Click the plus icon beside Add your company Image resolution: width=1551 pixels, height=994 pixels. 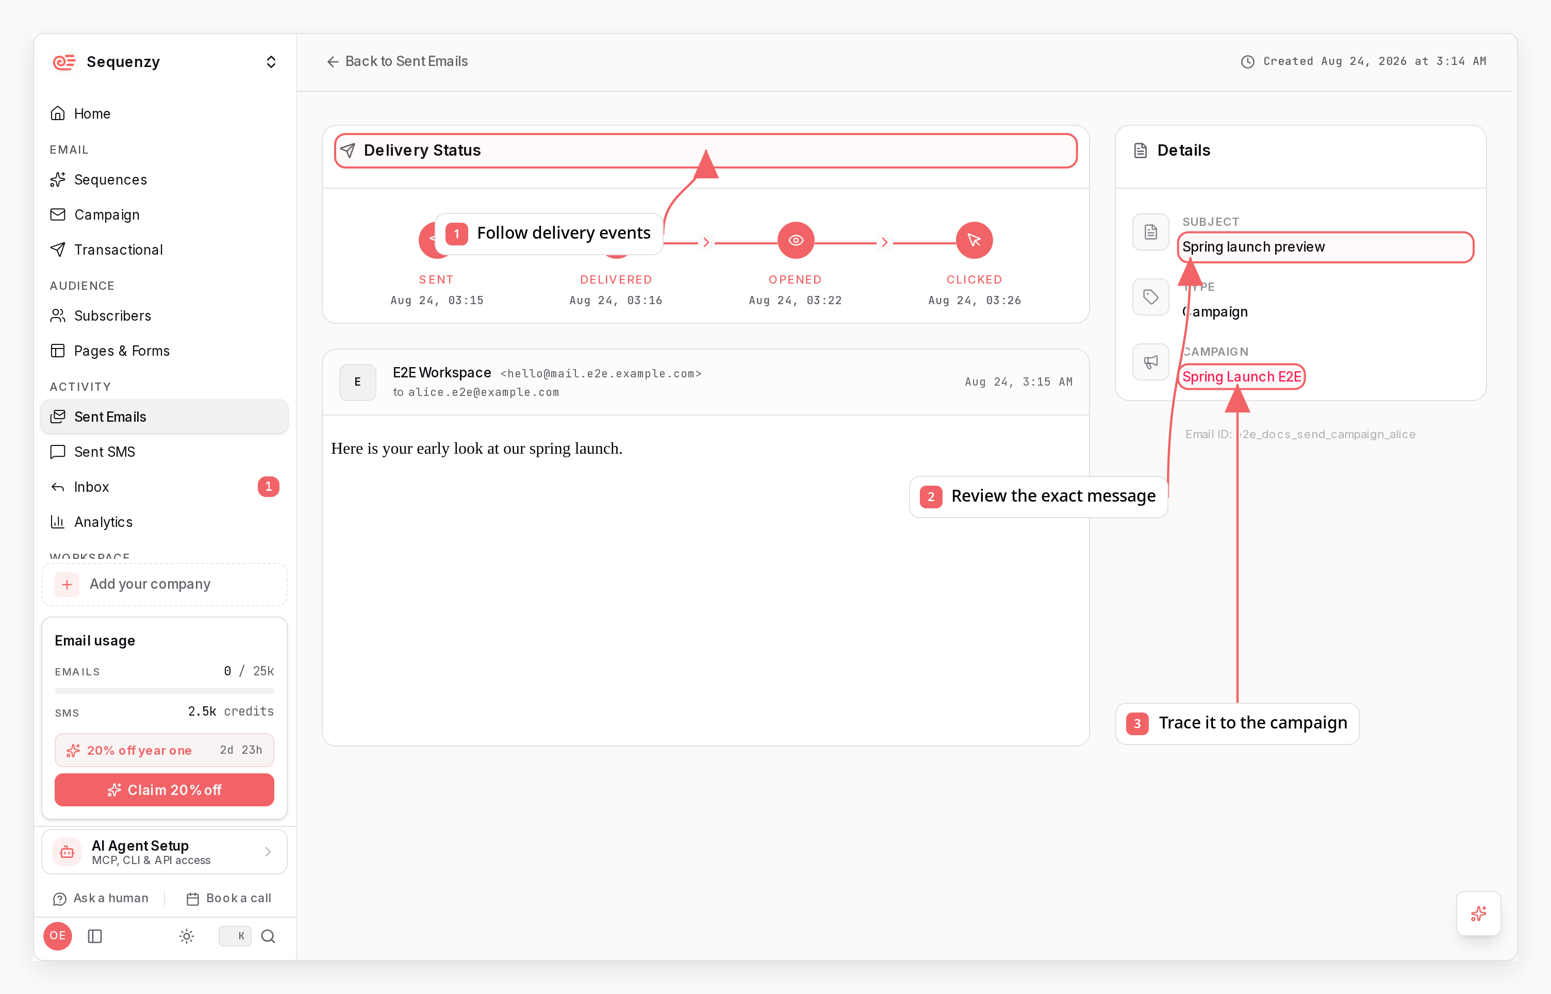[x=67, y=584]
